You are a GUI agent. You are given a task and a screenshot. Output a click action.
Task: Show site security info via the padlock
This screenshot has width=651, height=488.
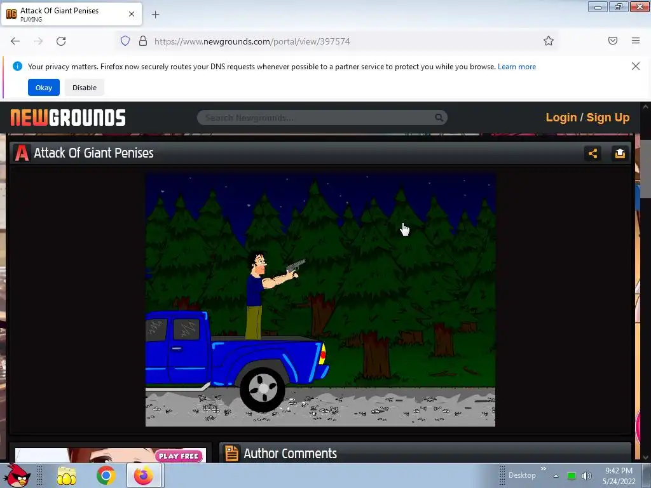click(143, 41)
